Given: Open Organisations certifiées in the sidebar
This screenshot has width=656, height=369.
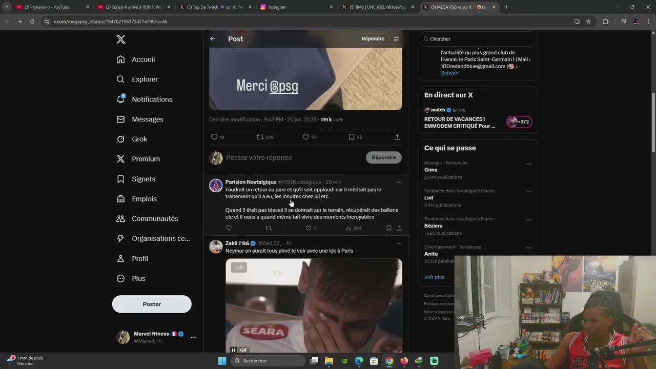Looking at the screenshot, I should (x=153, y=239).
